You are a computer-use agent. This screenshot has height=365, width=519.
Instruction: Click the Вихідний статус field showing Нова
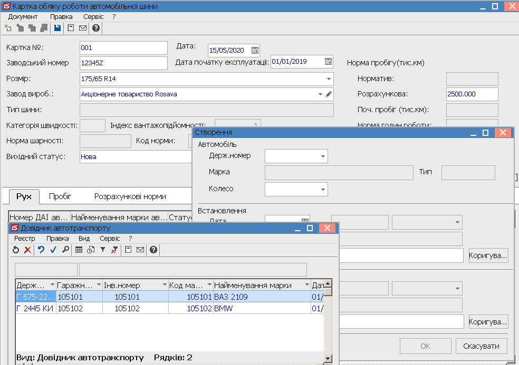[136, 157]
